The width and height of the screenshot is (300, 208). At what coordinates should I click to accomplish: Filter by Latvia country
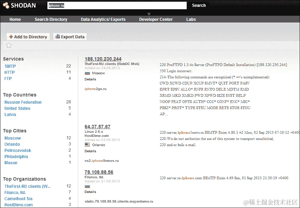(10, 115)
